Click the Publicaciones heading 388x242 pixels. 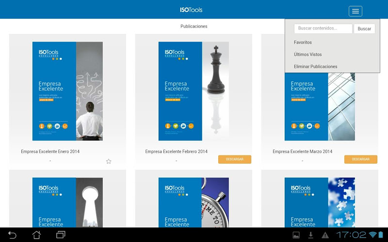(194, 26)
